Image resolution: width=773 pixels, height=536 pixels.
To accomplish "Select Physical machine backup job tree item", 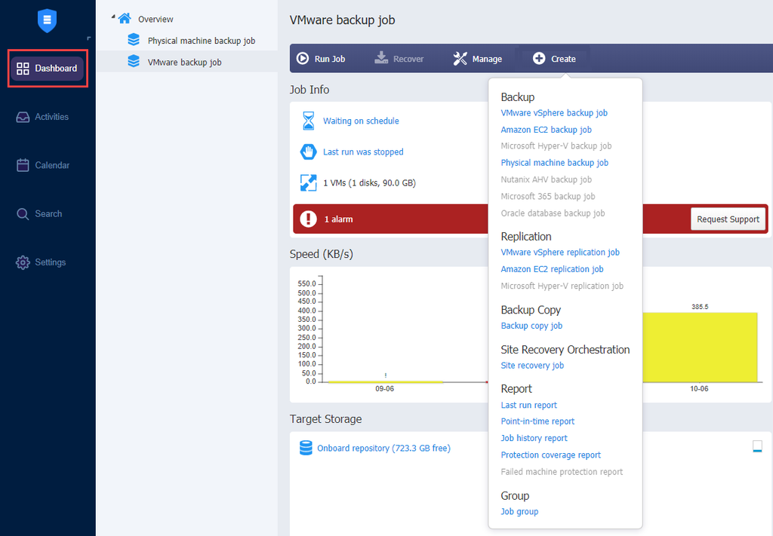I will pyautogui.click(x=201, y=41).
